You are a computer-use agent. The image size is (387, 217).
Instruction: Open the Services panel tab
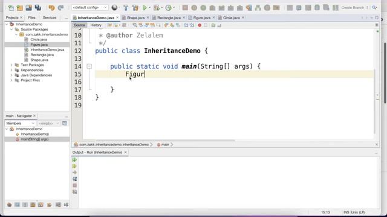(50, 17)
